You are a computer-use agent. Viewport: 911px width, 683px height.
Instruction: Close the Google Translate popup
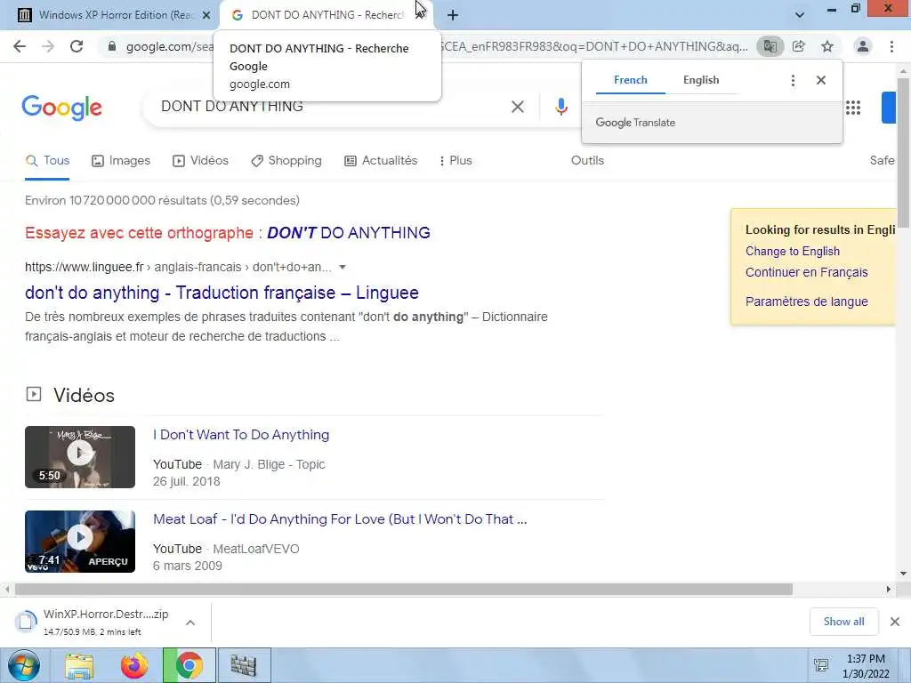pos(821,80)
